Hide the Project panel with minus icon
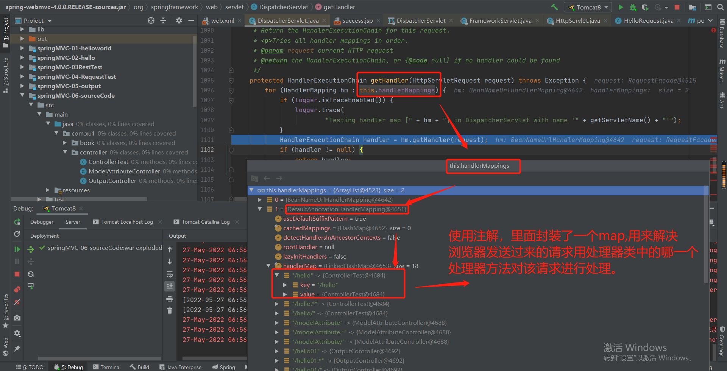Image resolution: width=727 pixels, height=371 pixels. pos(191,20)
